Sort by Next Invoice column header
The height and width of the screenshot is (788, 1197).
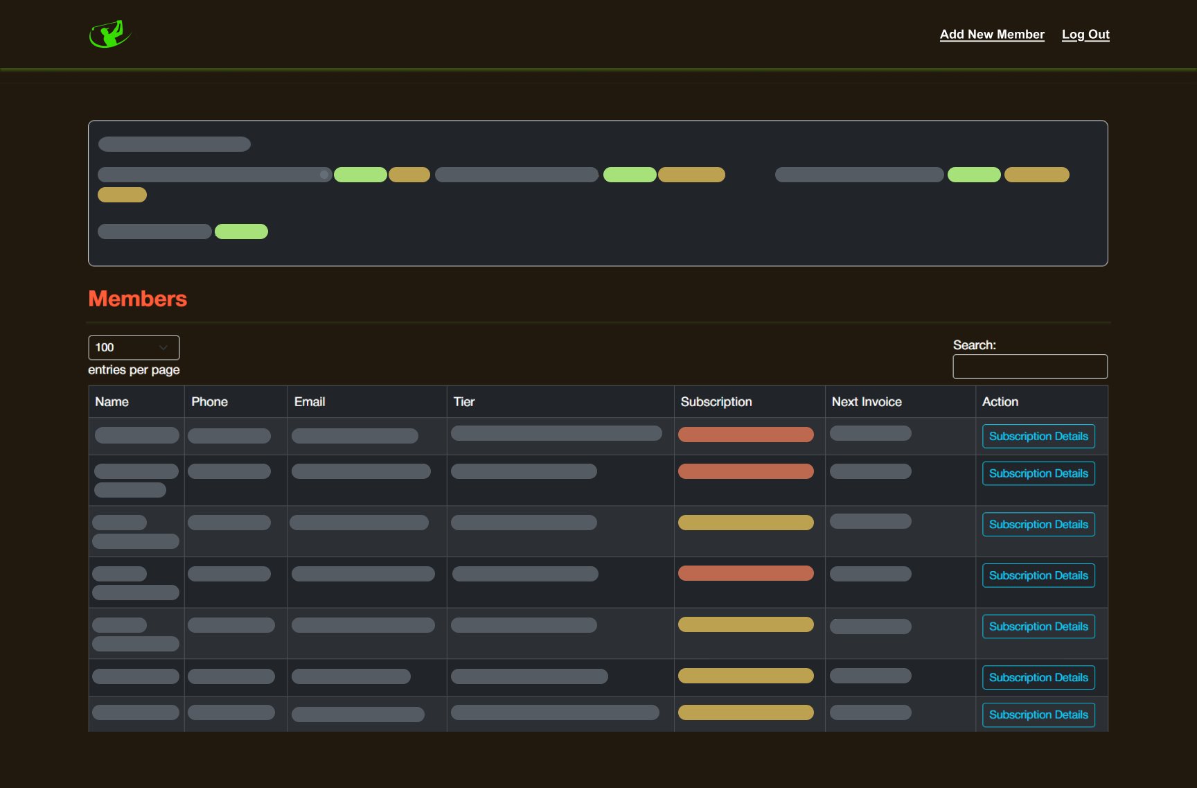(866, 402)
